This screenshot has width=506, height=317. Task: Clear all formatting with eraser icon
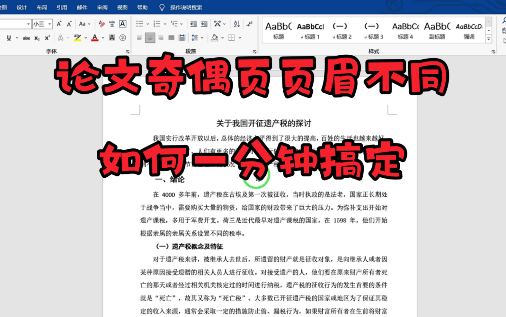click(102, 24)
